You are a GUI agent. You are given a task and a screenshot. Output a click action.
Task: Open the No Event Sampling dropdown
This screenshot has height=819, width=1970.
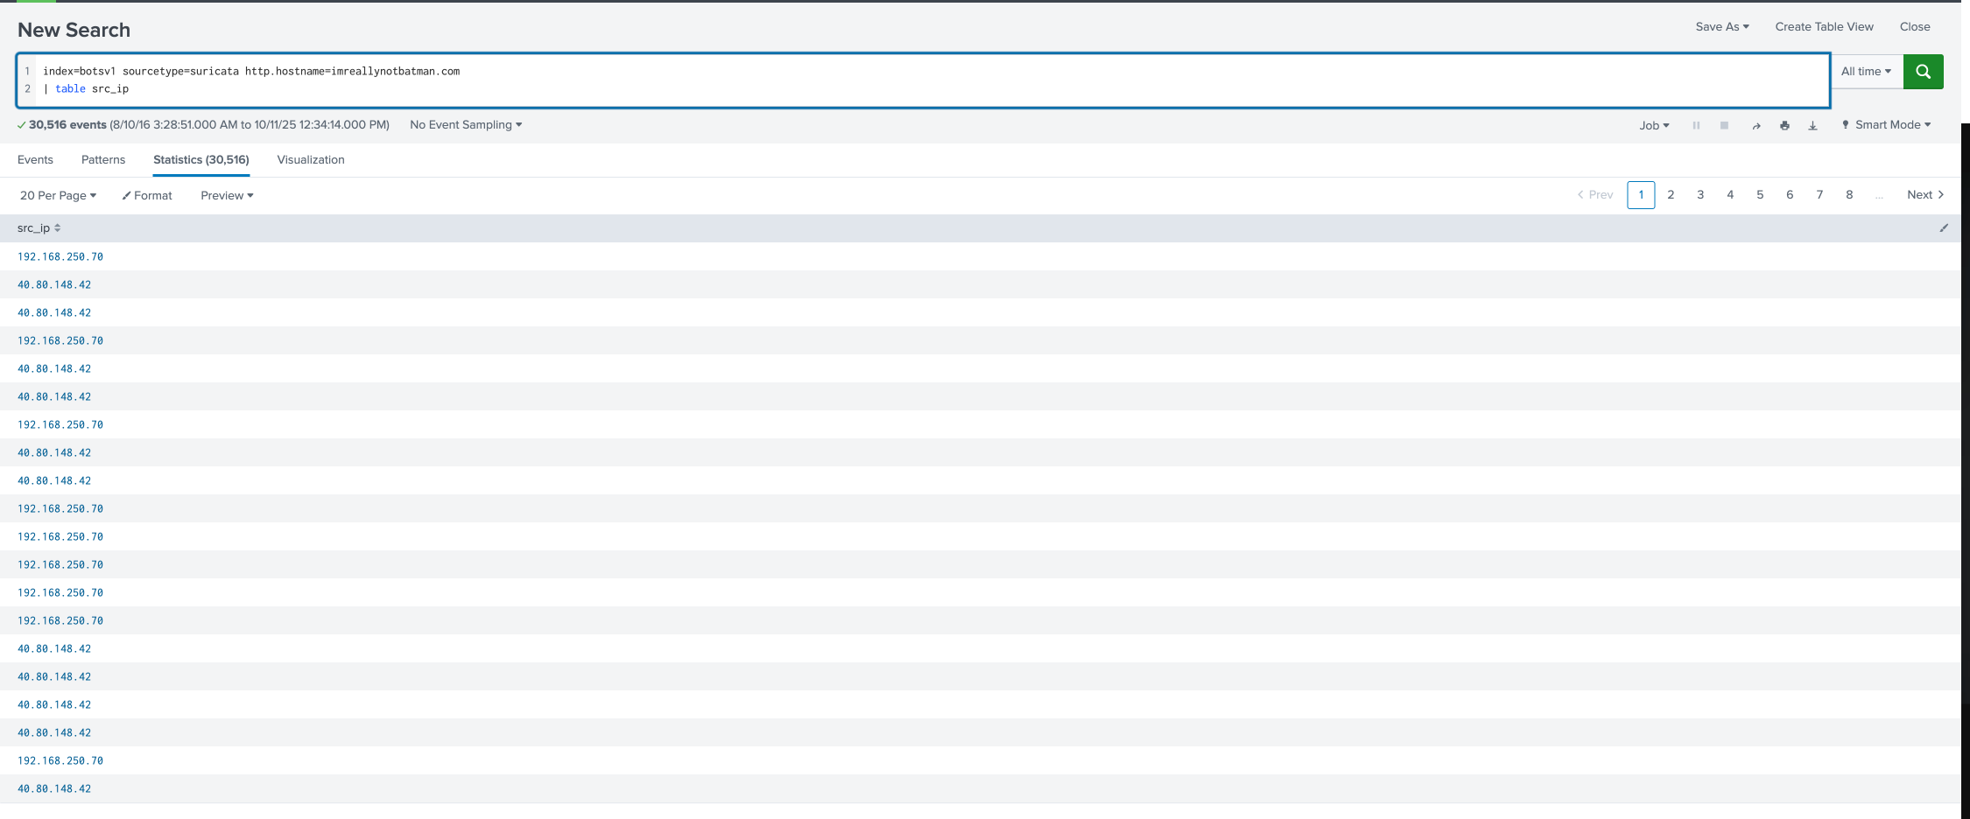pyautogui.click(x=466, y=125)
